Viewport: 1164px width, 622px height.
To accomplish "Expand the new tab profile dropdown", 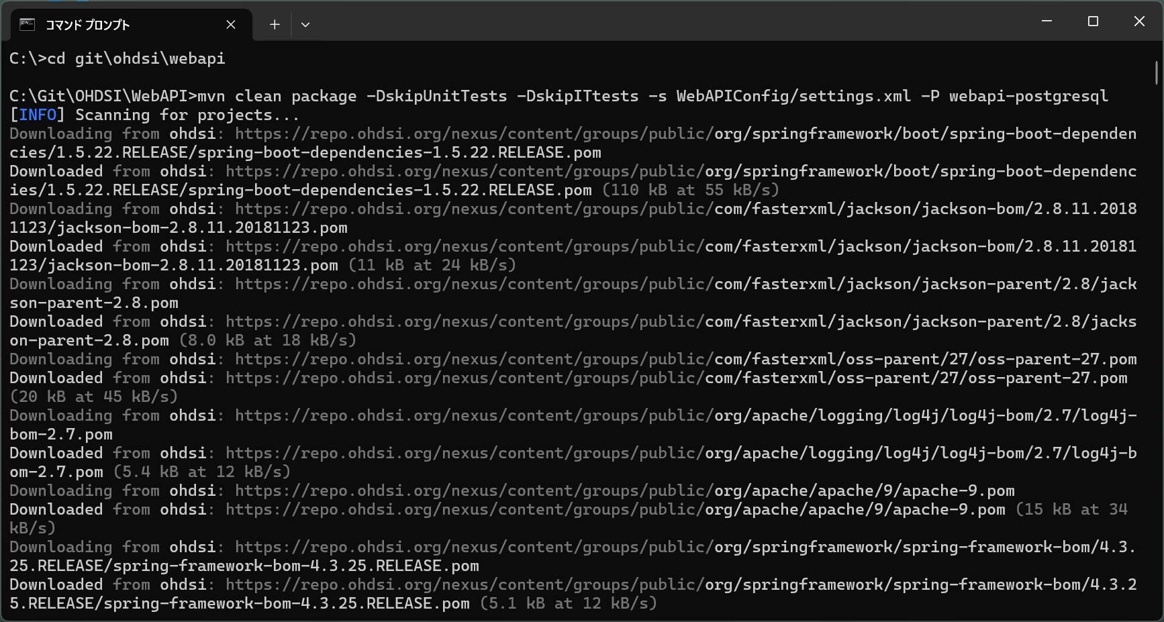I will coord(305,25).
